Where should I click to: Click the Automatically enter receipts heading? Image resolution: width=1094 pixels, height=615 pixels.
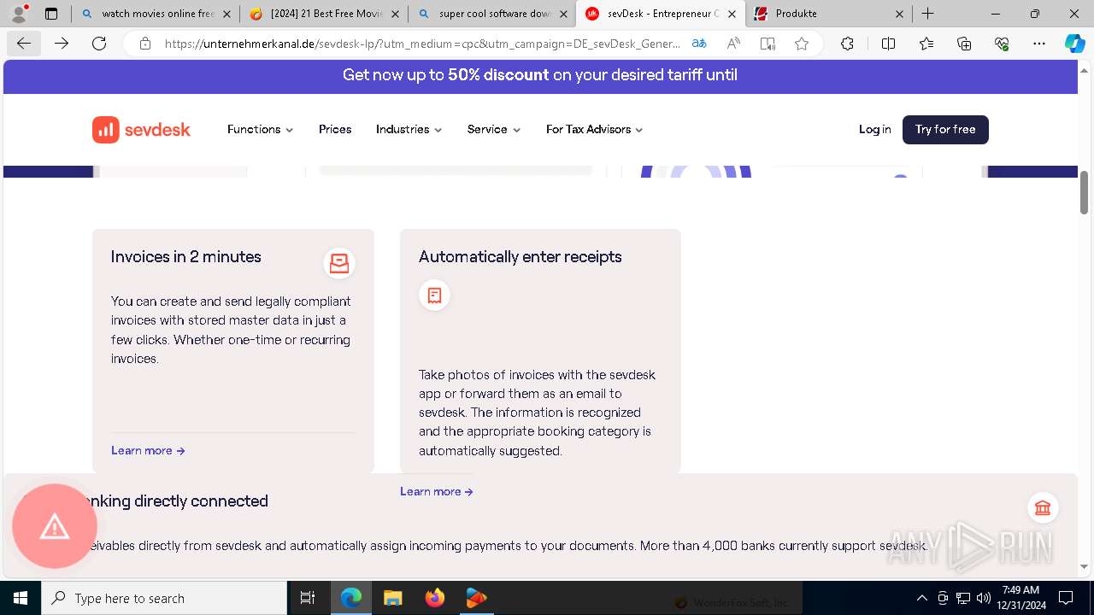click(x=521, y=257)
